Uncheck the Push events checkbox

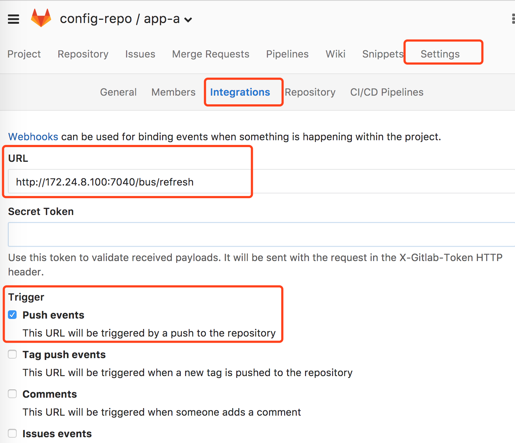coord(13,315)
